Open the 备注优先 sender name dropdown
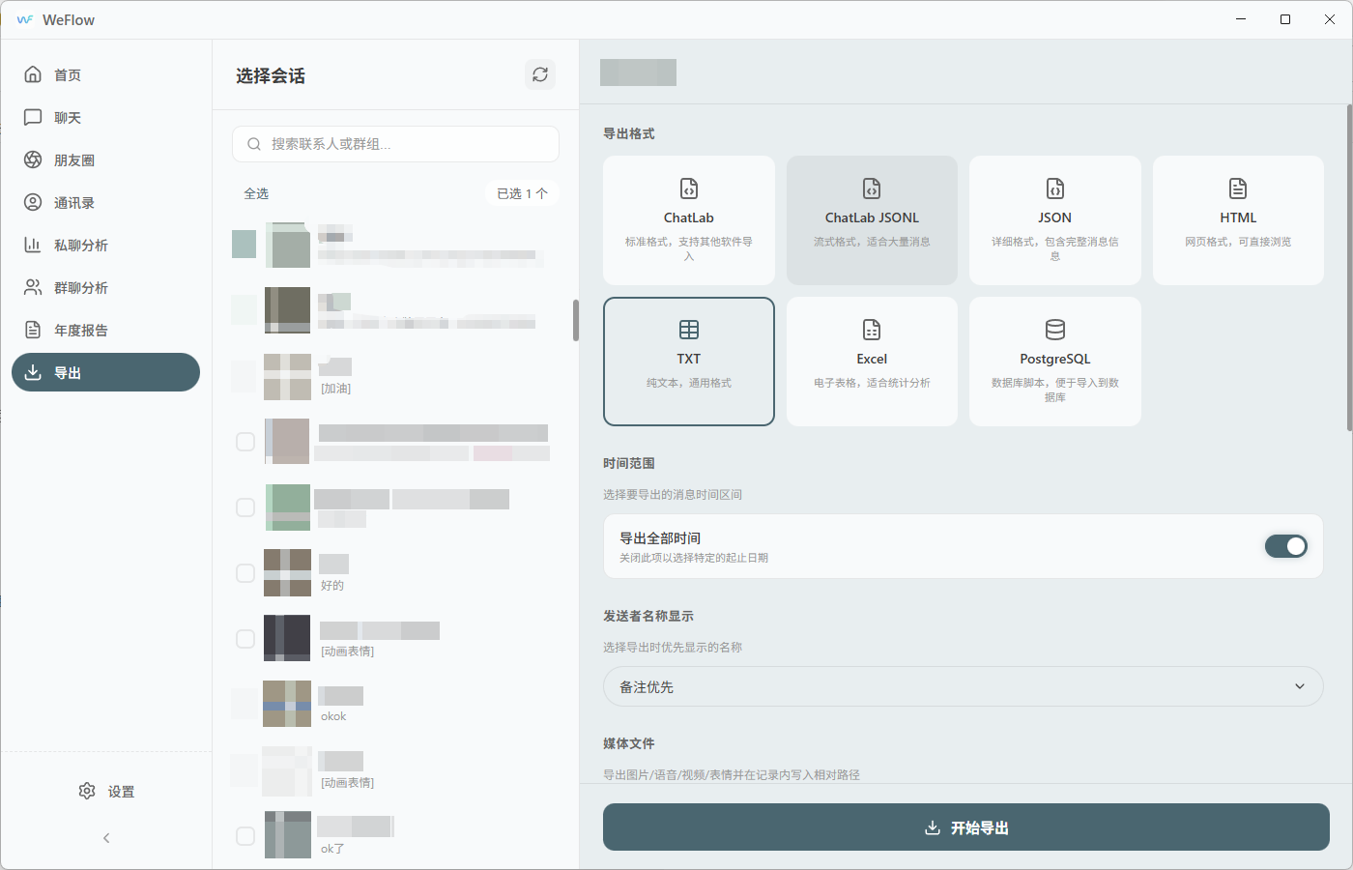 (964, 686)
